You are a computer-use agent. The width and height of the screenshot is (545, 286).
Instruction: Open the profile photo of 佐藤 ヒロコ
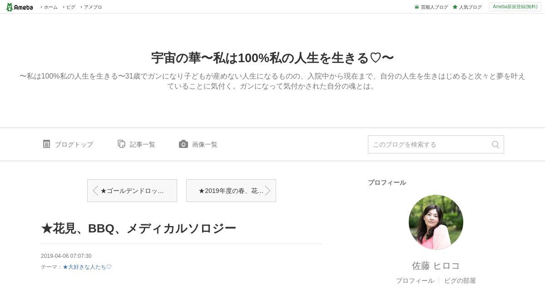[436, 222]
